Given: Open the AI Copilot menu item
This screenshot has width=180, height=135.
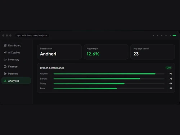Looking at the screenshot, I should (16, 53).
